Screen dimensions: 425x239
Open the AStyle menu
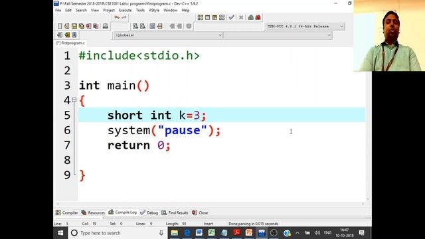[x=154, y=11]
